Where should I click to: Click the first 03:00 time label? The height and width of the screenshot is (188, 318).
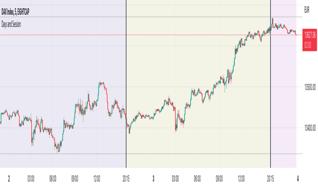point(31,179)
